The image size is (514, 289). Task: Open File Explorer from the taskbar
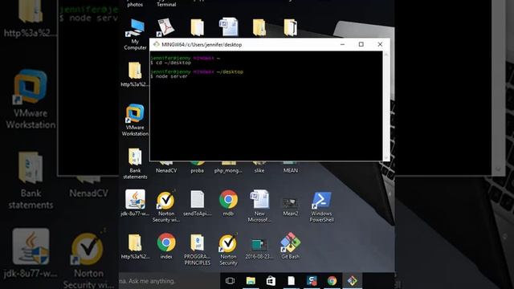tap(251, 281)
